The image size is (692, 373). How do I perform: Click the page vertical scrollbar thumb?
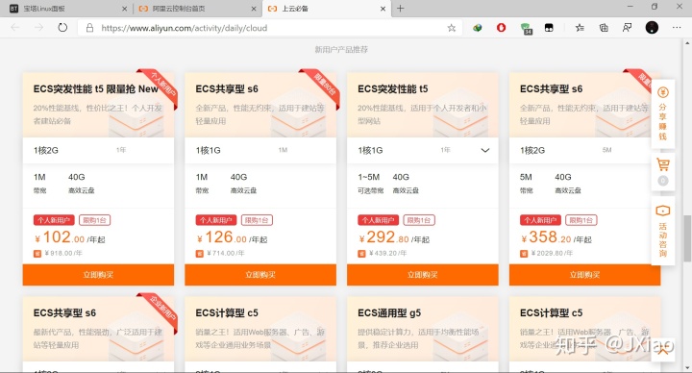point(687,238)
